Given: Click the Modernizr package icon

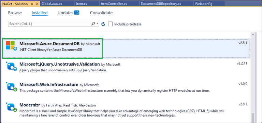Looking at the screenshot, I should [11, 107].
